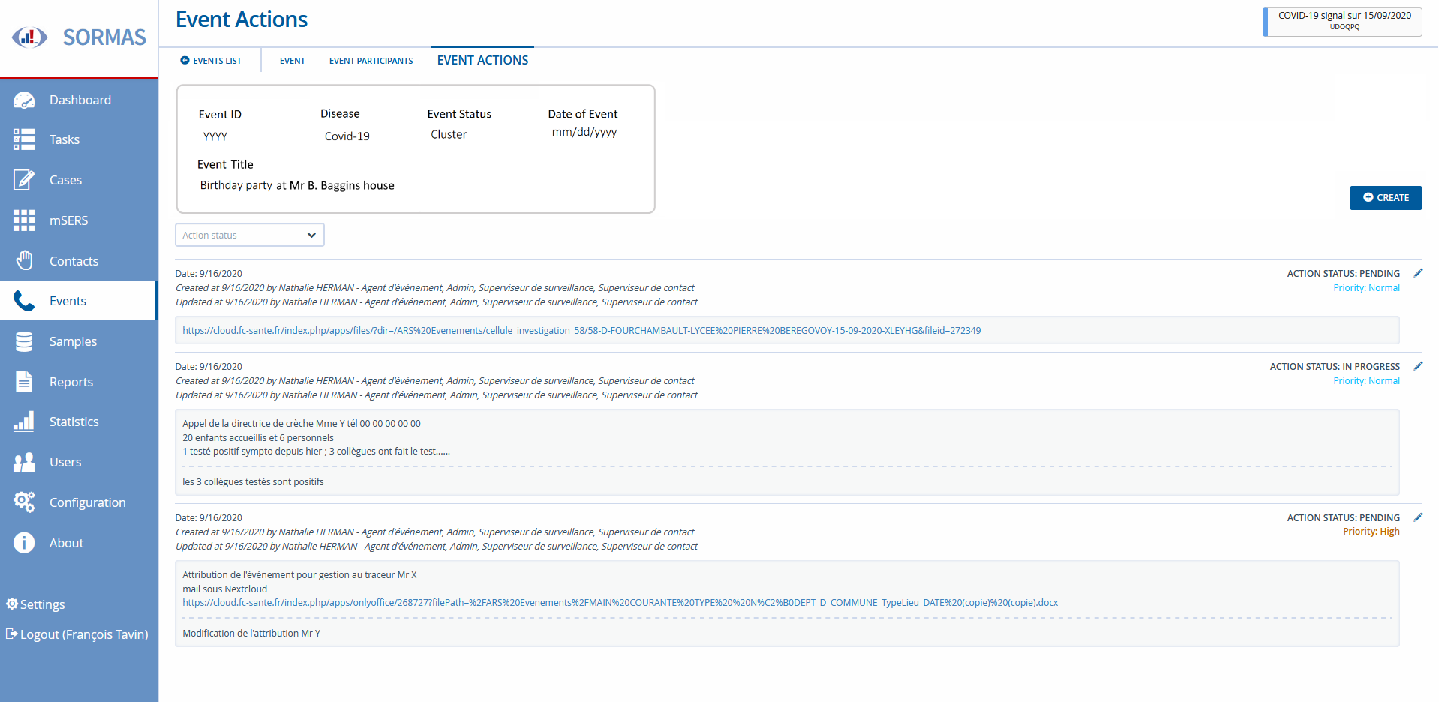1439x702 pixels.
Task: Click the Reports document icon
Action: click(x=24, y=382)
